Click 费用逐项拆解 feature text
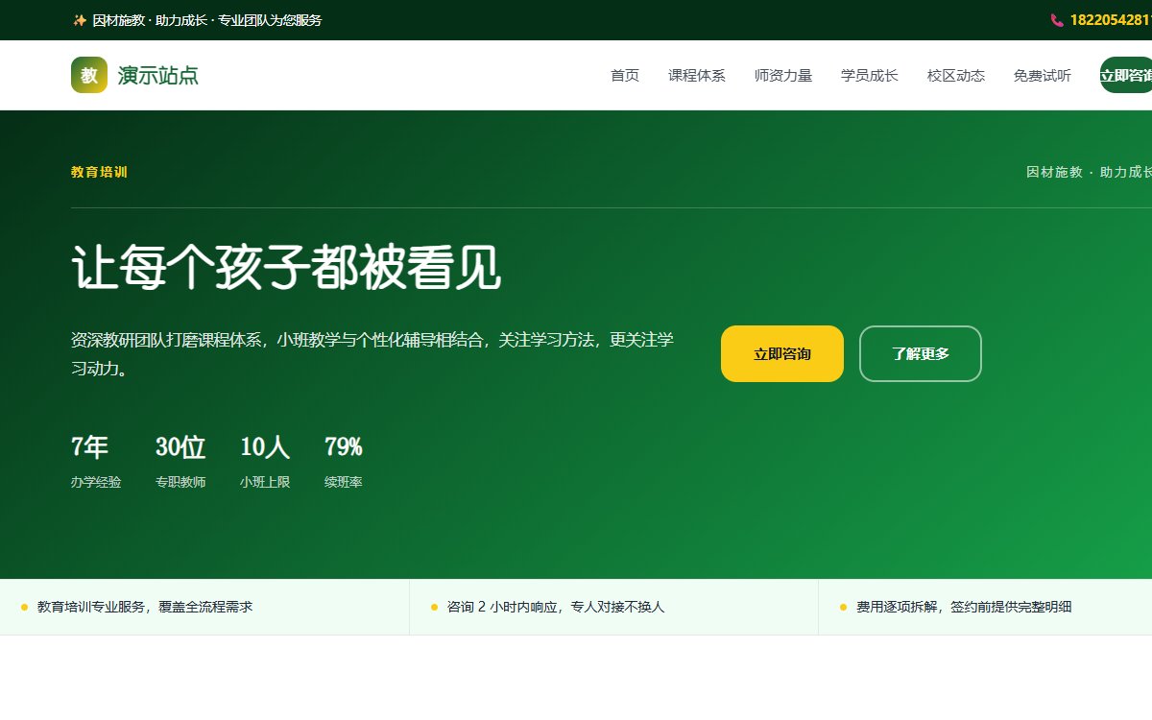 click(964, 607)
